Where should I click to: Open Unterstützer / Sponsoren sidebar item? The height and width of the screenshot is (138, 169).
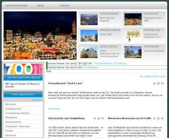coord(23,126)
